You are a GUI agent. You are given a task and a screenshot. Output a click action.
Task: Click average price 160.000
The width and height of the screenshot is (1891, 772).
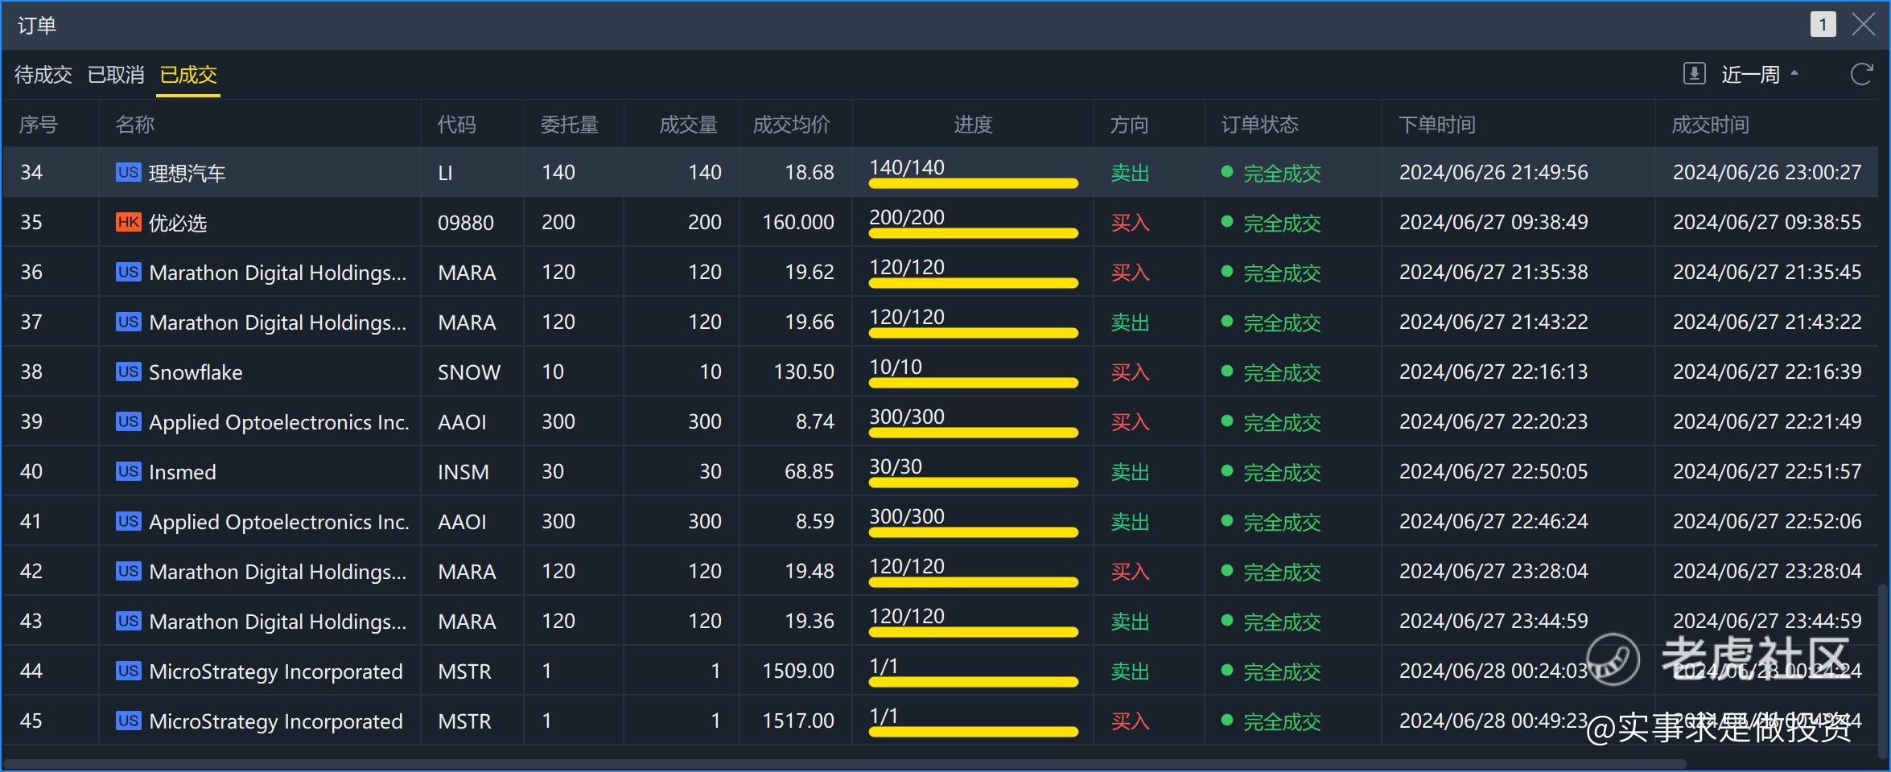(x=798, y=222)
